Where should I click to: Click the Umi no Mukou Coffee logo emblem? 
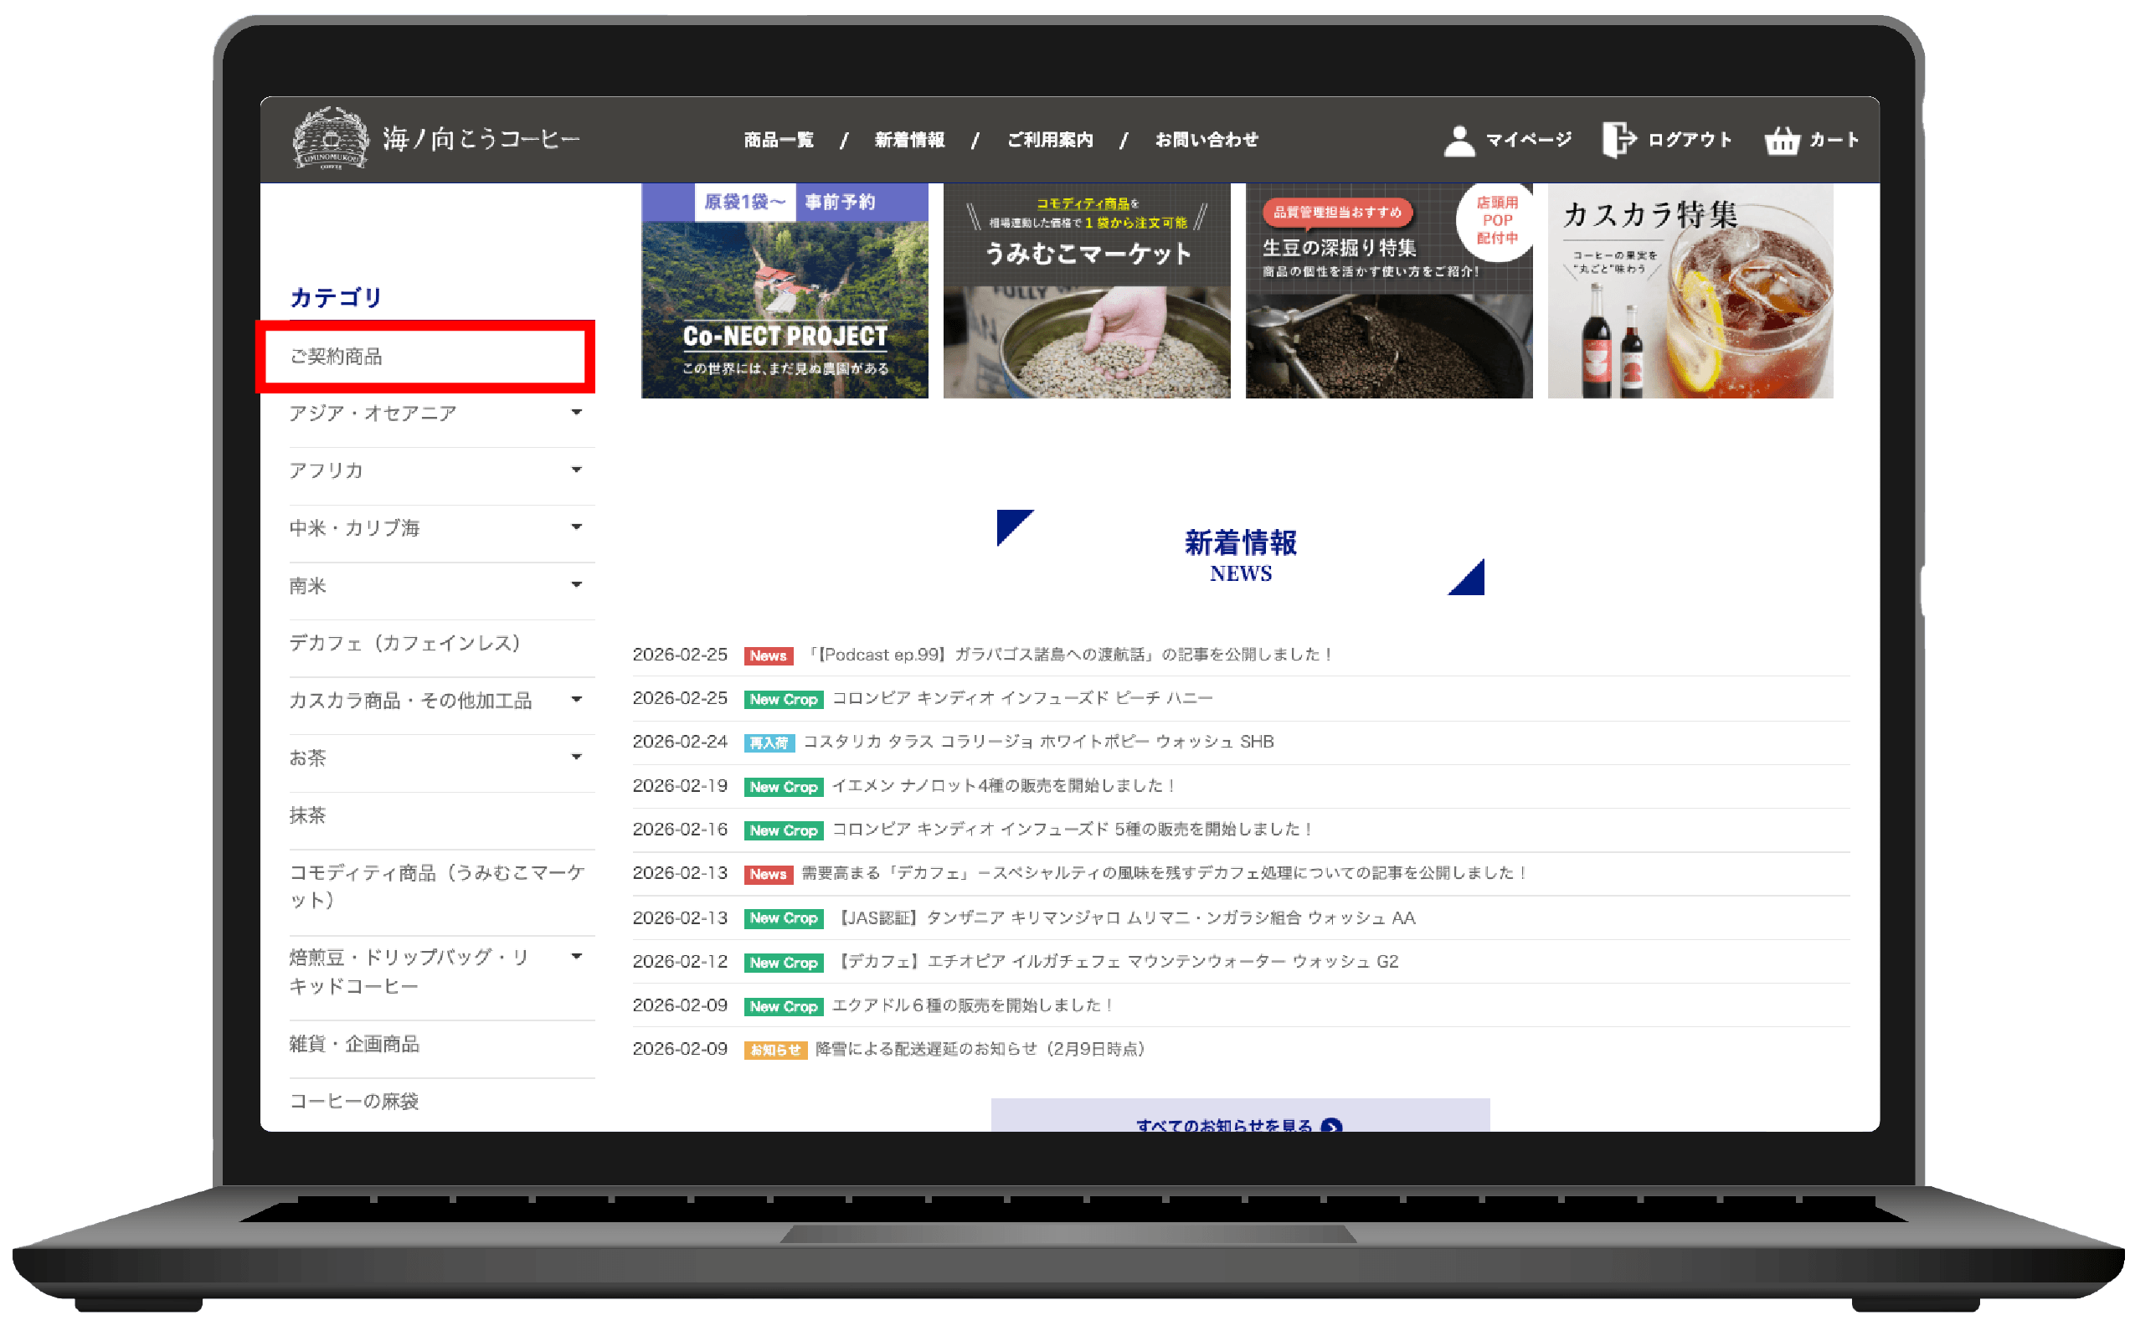330,138
